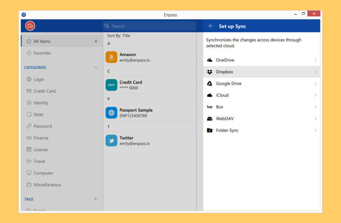Choose WebDAV label for sync
This screenshot has width=341, height=223.
click(x=225, y=118)
